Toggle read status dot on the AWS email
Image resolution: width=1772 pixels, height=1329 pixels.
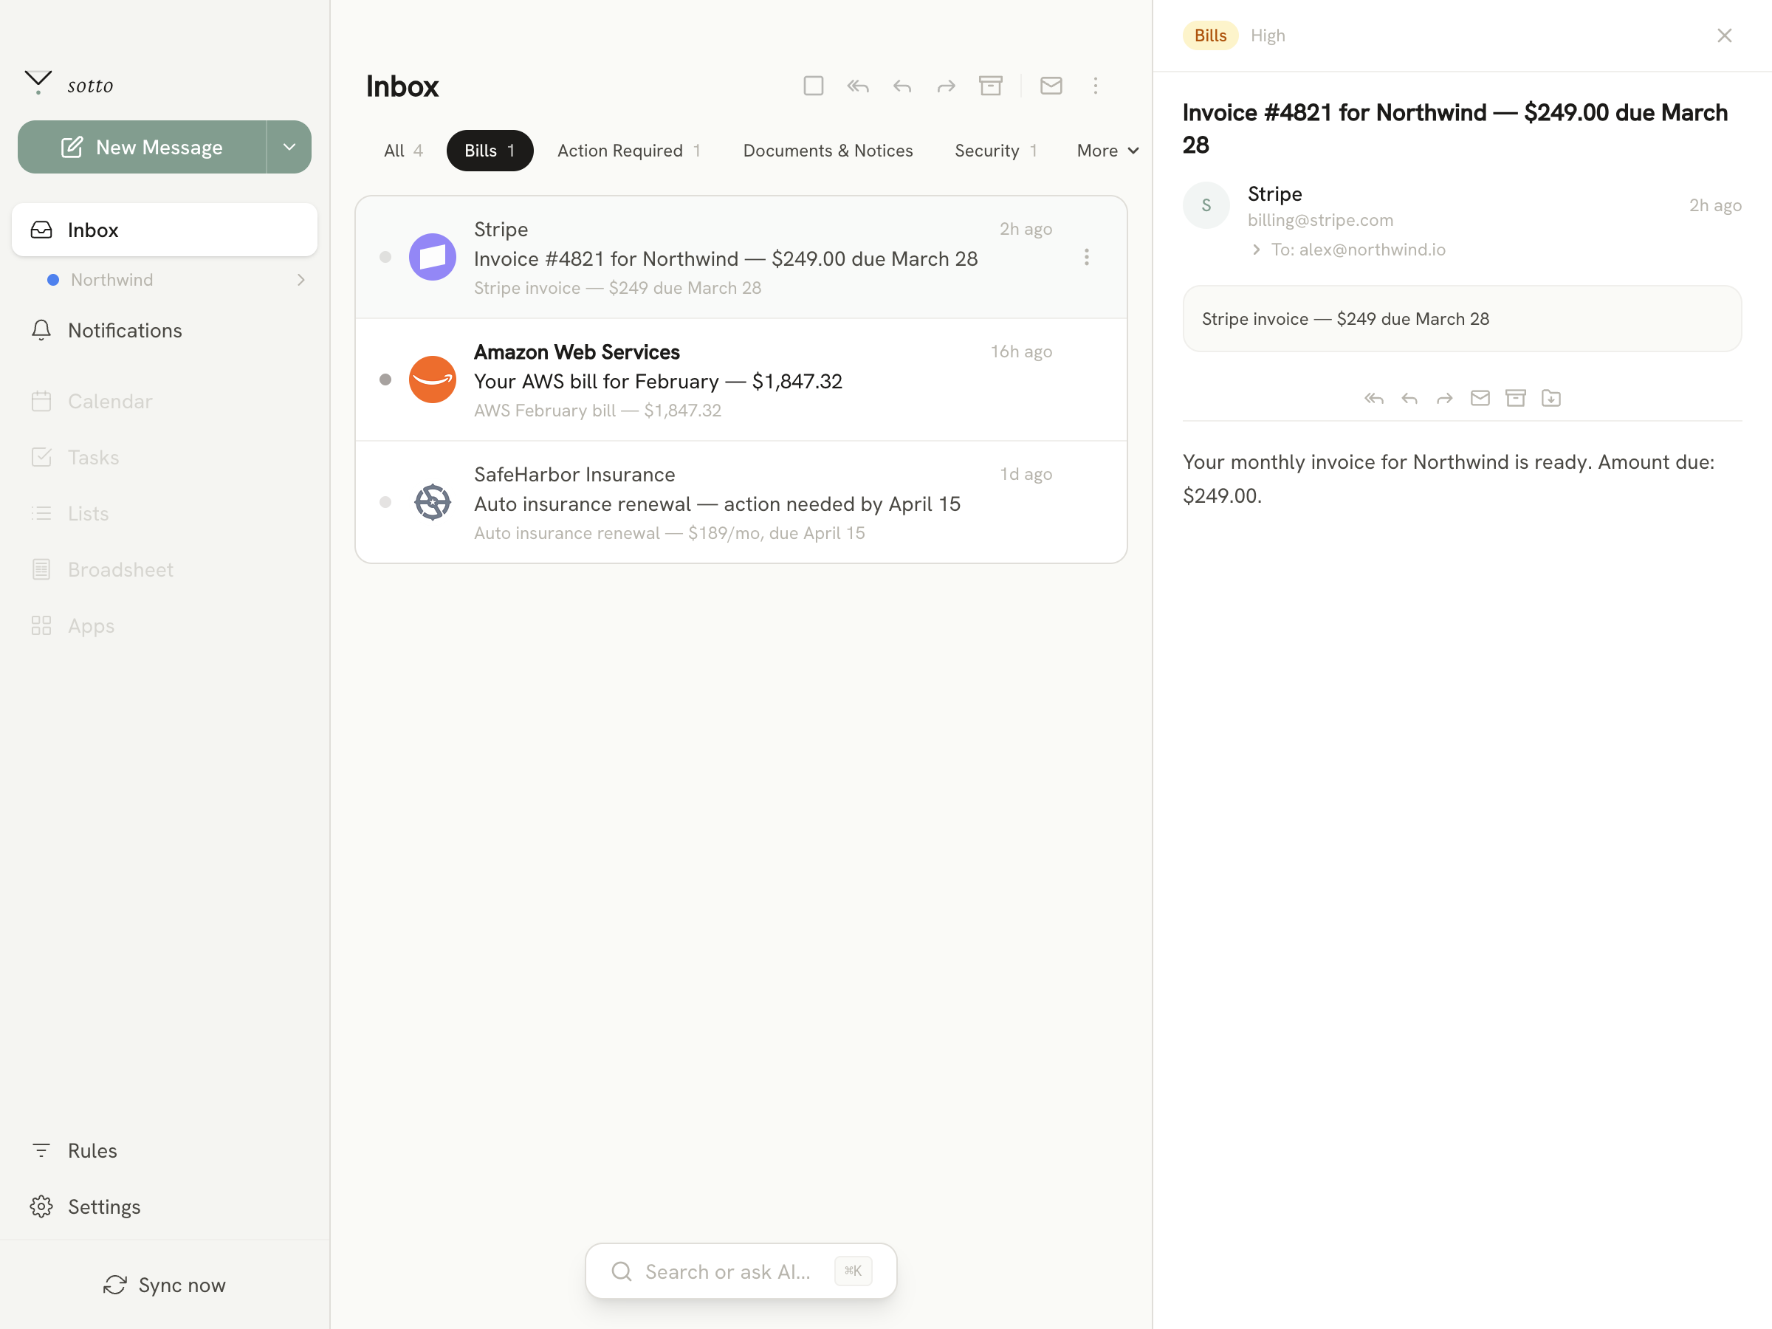pos(385,379)
